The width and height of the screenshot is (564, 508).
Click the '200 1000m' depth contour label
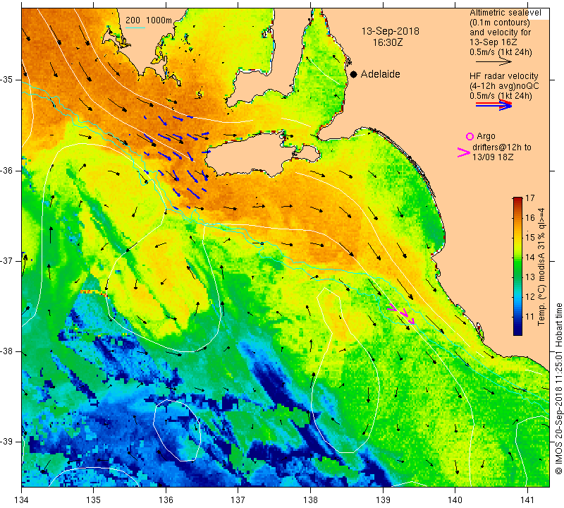click(x=149, y=20)
